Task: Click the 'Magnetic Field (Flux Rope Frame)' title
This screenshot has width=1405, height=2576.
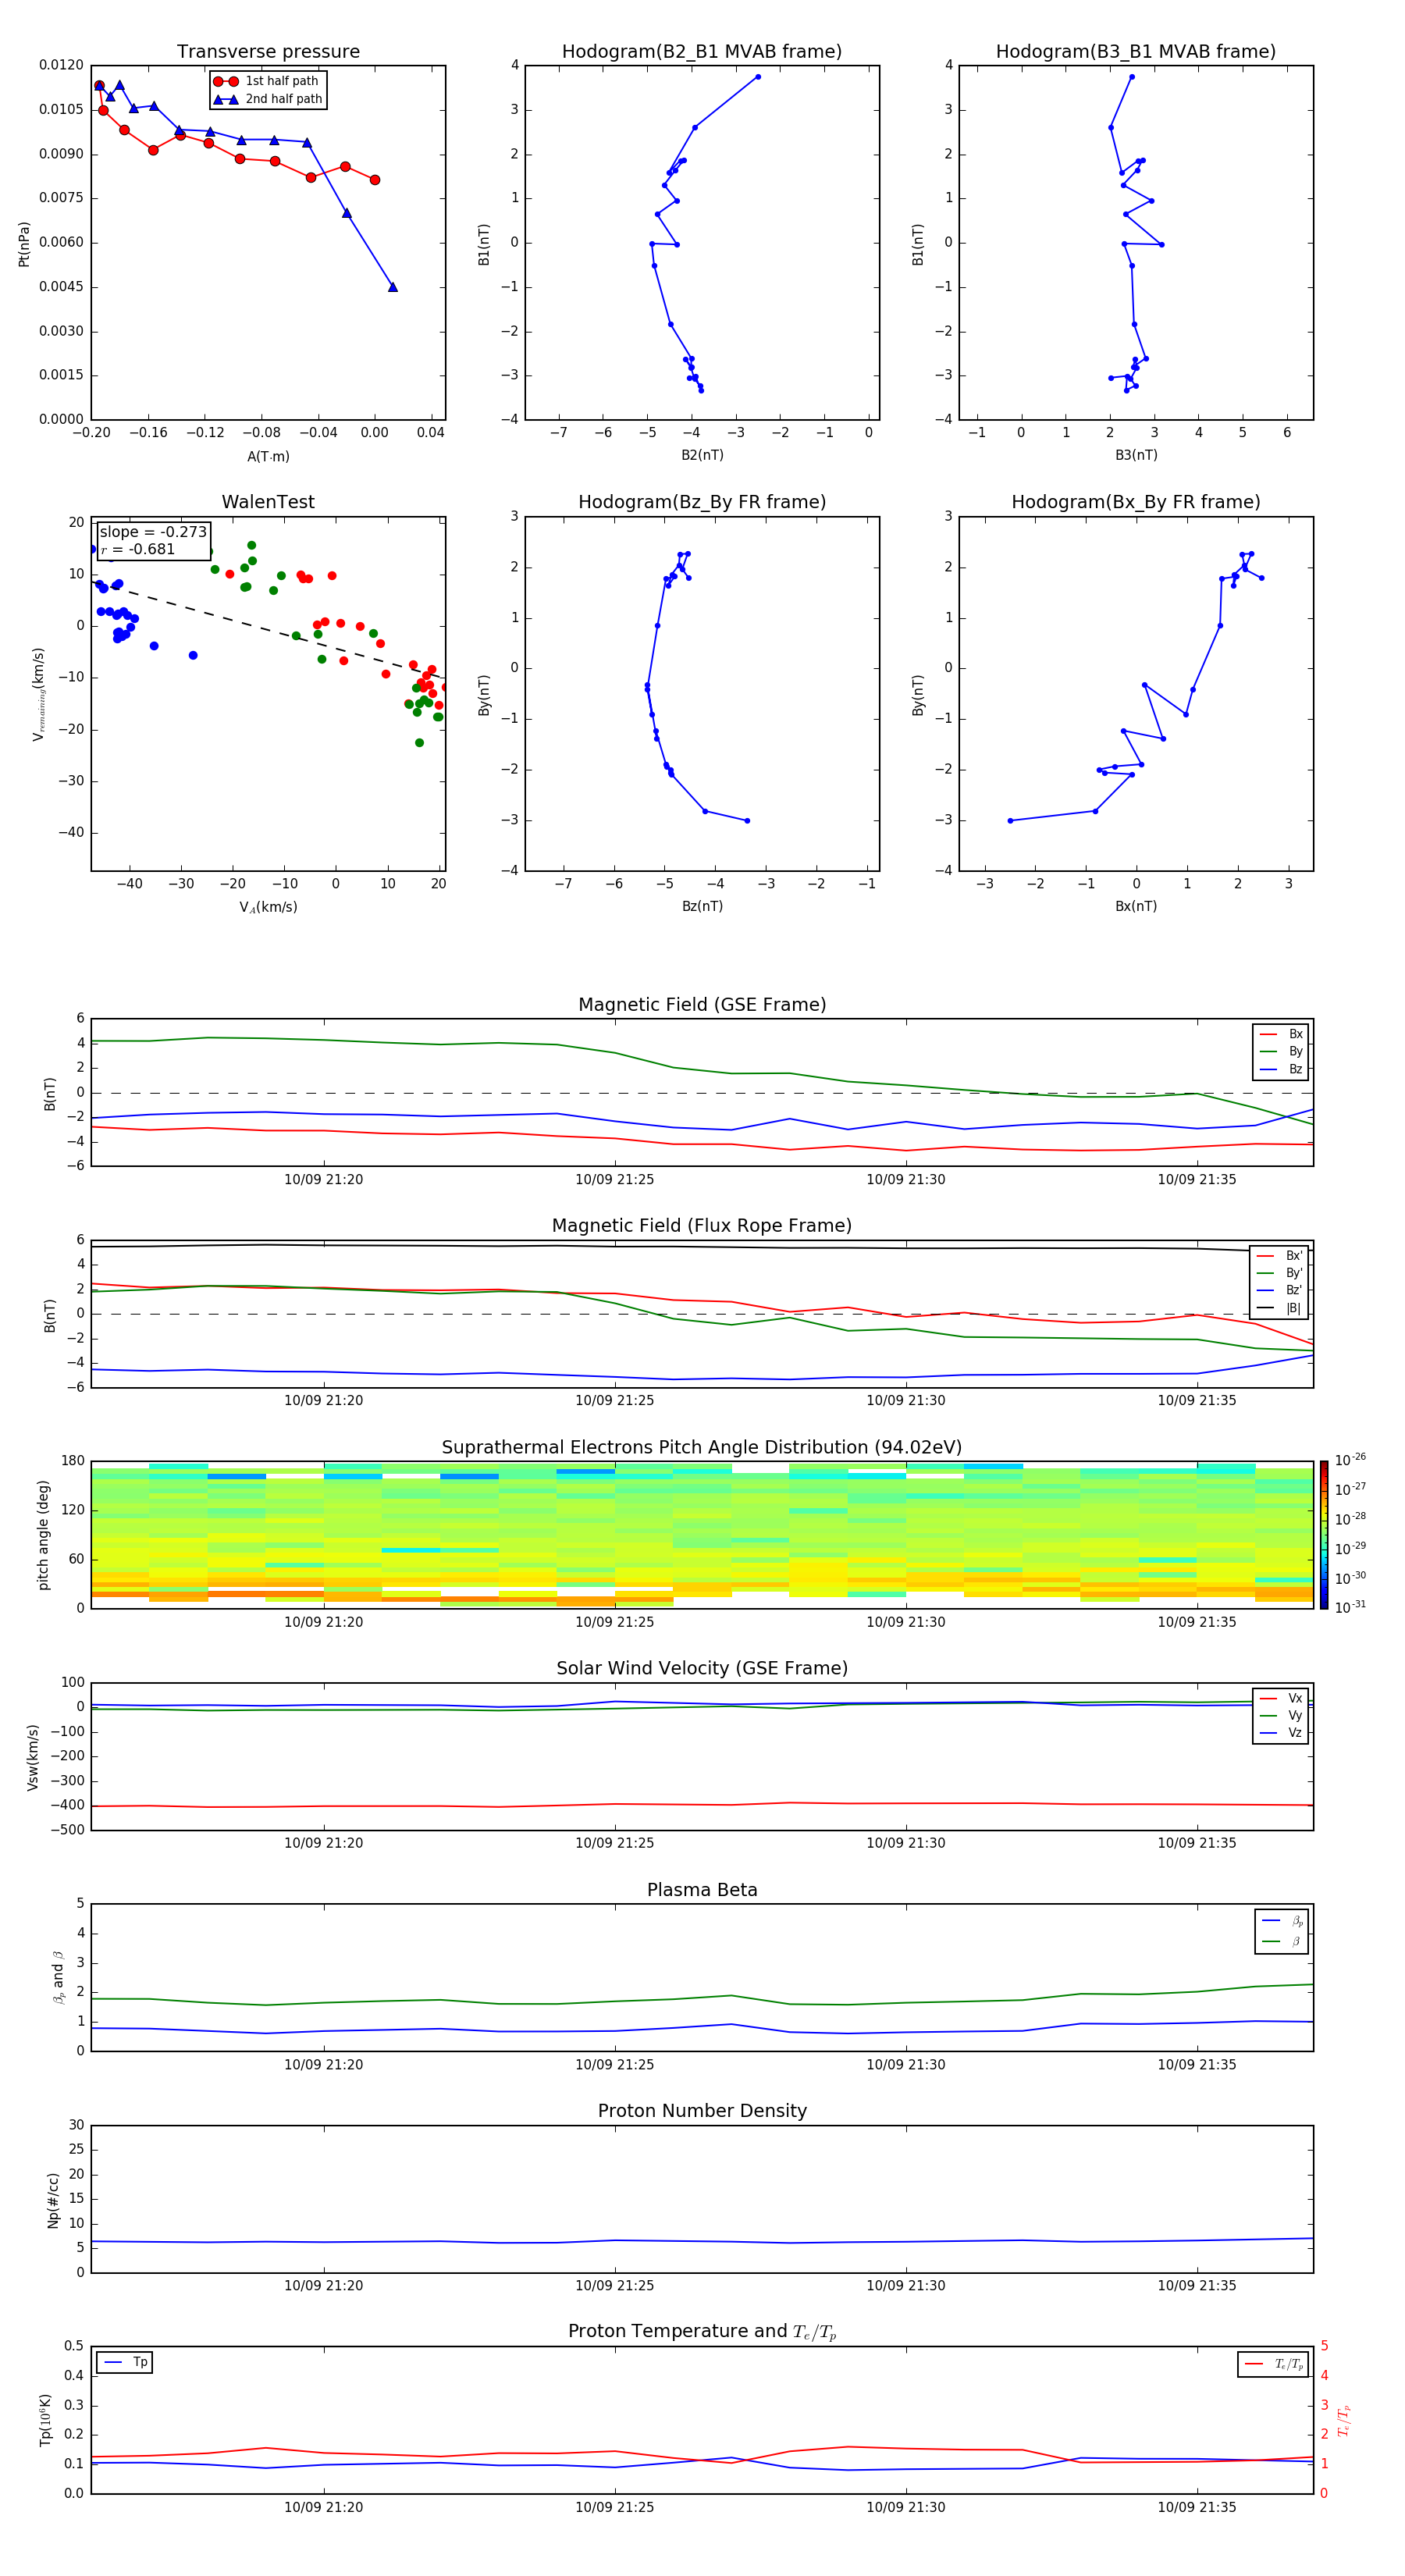Action: point(702,1225)
